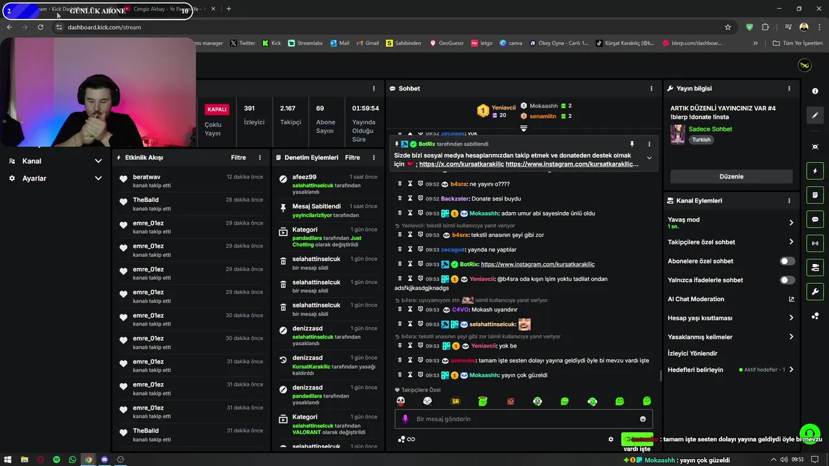
Task: Open the Twitter bookmark
Action: pyautogui.click(x=242, y=43)
